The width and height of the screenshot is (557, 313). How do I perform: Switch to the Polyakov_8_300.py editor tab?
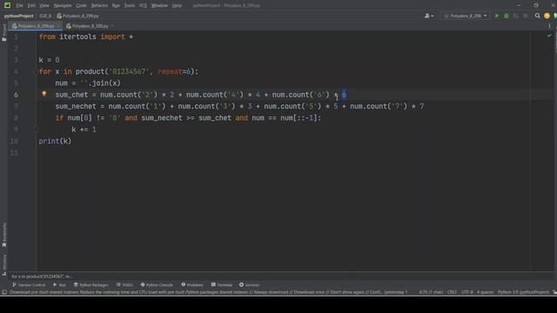point(87,26)
